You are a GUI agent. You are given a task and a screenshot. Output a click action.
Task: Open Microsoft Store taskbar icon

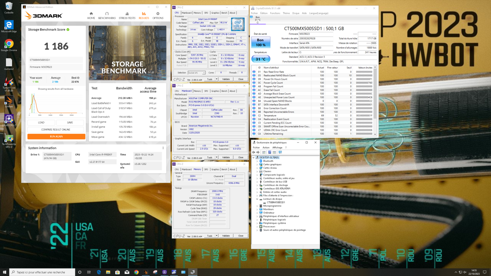click(117, 272)
